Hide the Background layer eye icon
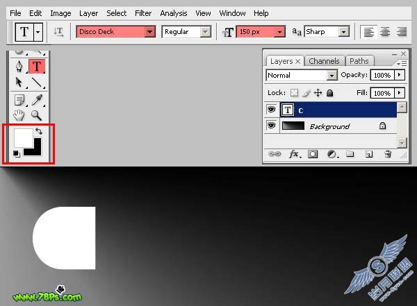Viewport: 417px width, 306px height. [x=271, y=125]
